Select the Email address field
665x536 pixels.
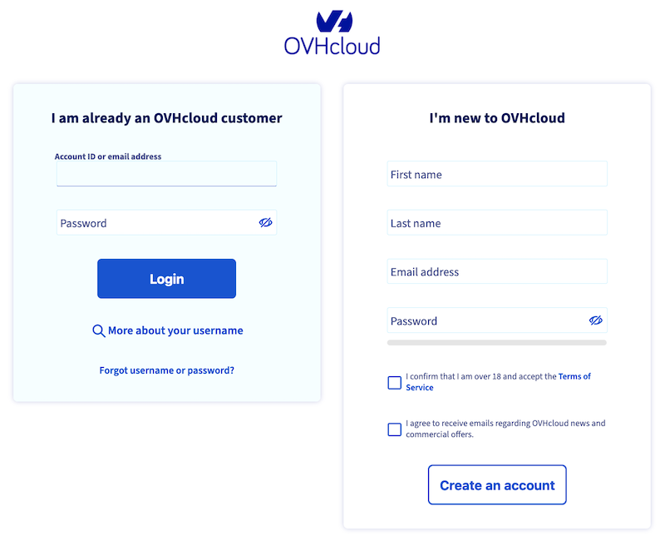[x=496, y=271]
